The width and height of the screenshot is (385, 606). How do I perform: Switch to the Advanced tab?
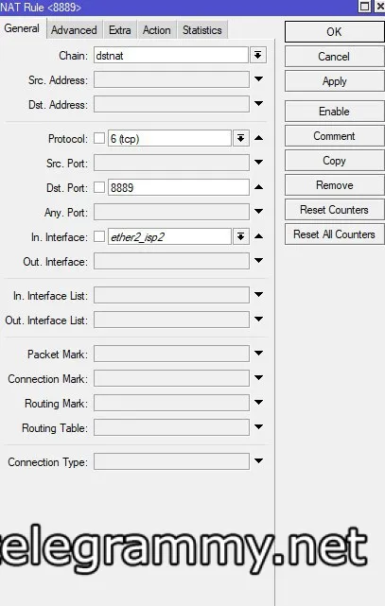click(x=74, y=30)
